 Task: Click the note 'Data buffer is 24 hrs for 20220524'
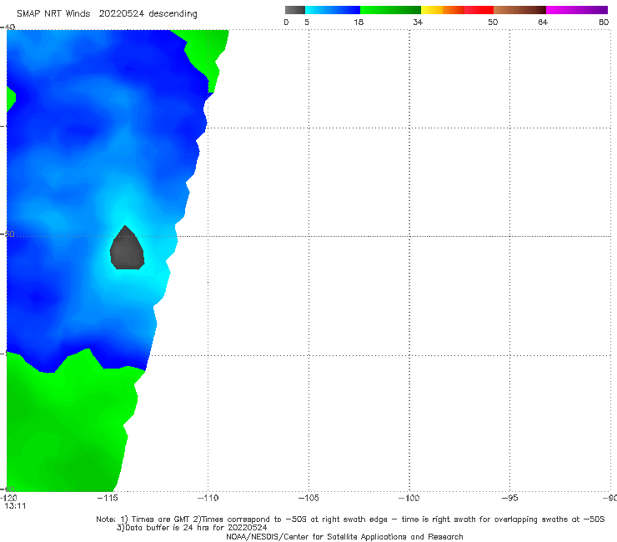[x=196, y=528]
